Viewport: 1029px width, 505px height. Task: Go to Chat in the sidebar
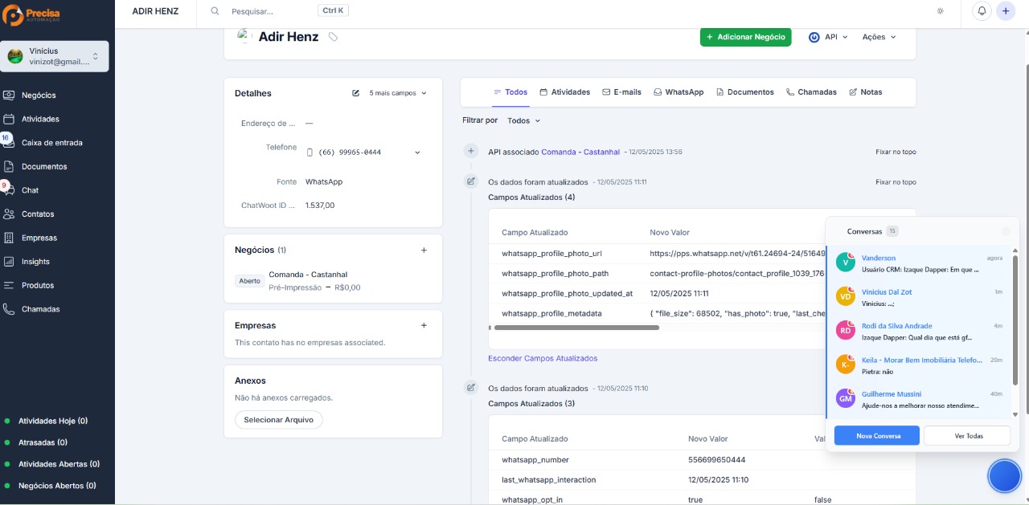(x=30, y=190)
